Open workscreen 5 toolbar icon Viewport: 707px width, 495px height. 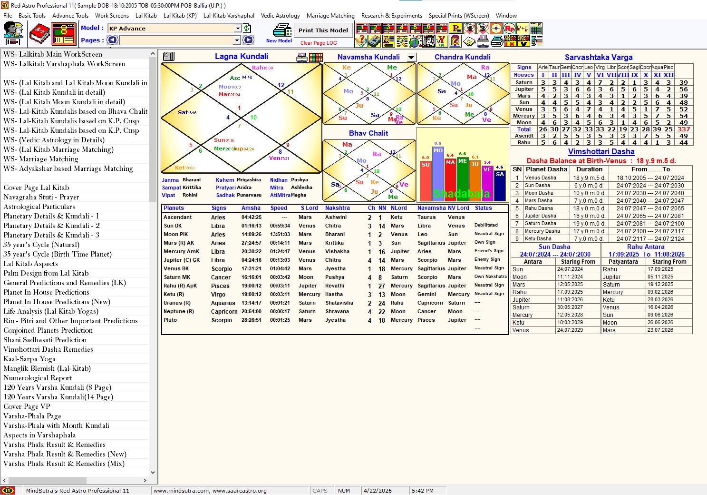(415, 29)
